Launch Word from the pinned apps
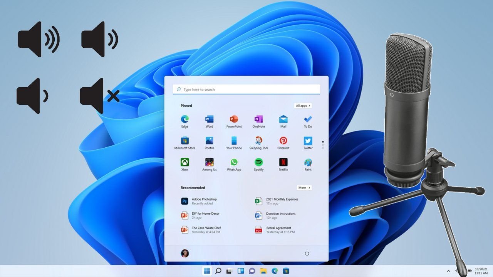The image size is (493, 277). pyautogui.click(x=209, y=122)
